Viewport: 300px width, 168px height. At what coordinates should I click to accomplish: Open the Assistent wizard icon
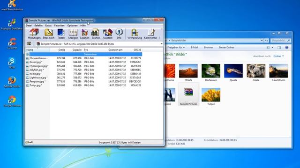[x=107, y=34]
